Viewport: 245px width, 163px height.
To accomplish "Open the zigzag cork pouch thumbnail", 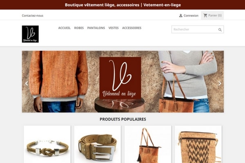I will [198, 144].
